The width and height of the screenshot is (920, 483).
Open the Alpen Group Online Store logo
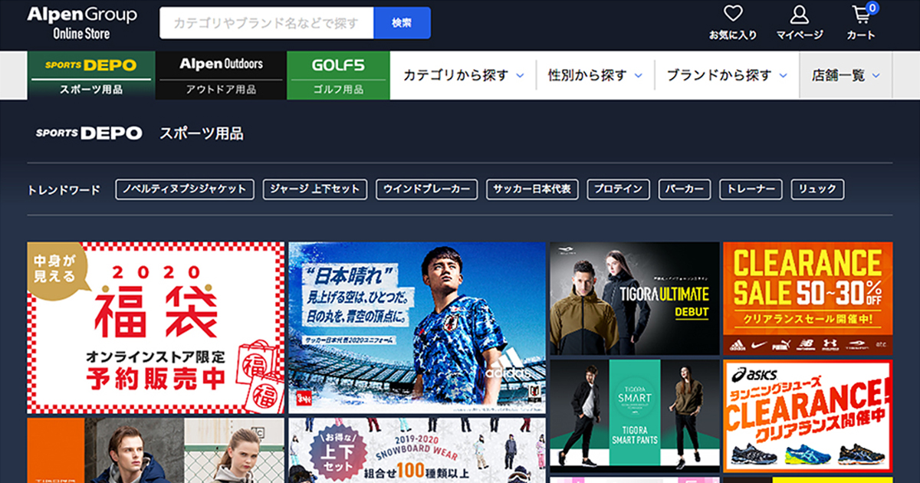coord(82,23)
